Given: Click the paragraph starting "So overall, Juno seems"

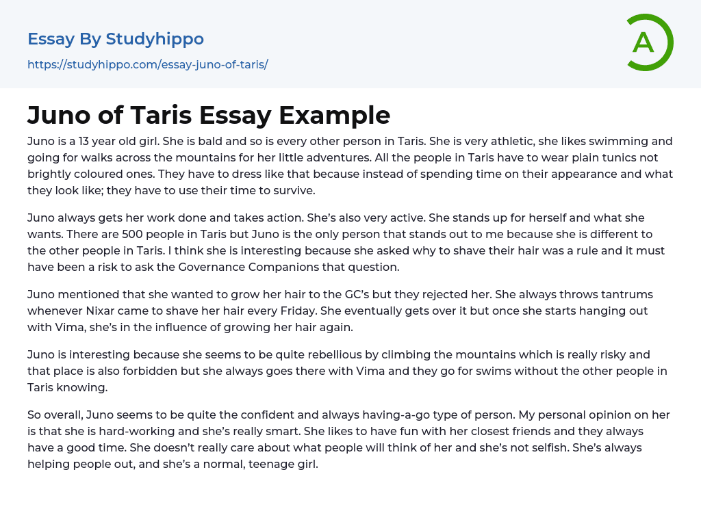Looking at the screenshot, I should point(350,439).
